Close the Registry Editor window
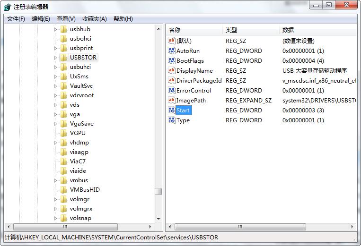This screenshot has width=361, height=246. click(346, 5)
